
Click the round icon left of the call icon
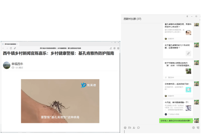coord(193,128)
